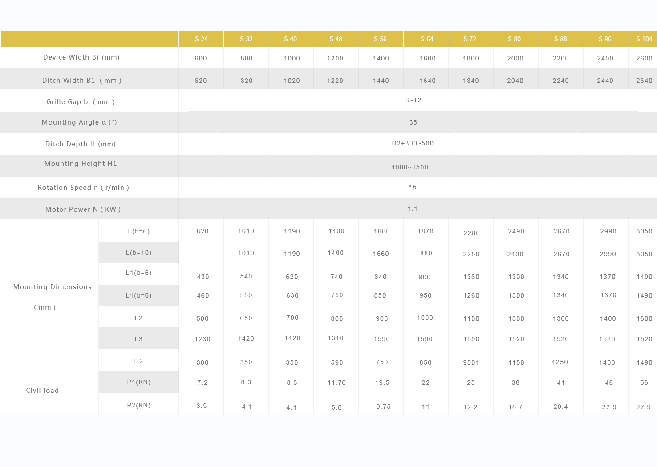Select the P1(KN) row label
Screen dimensions: 657x467
point(138,382)
